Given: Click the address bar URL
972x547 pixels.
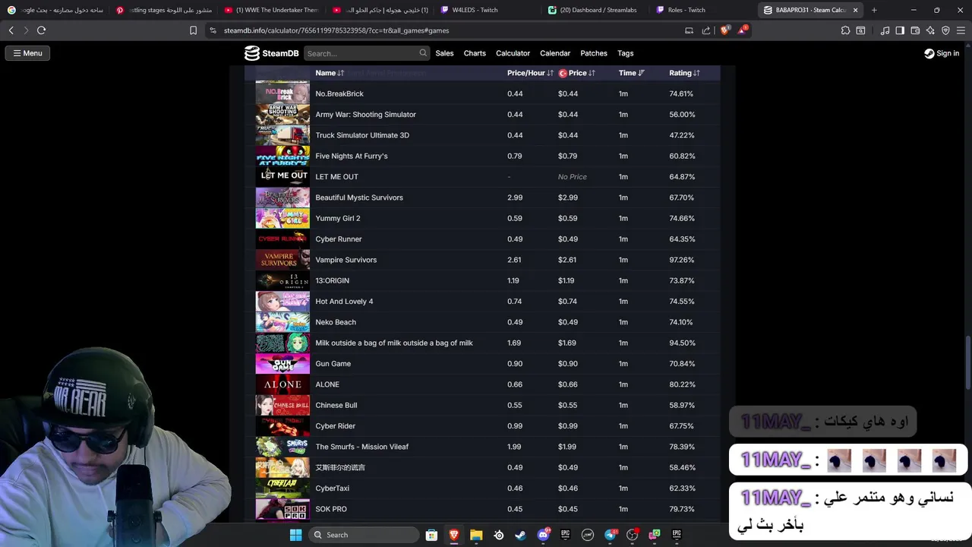Looking at the screenshot, I should point(336,30).
